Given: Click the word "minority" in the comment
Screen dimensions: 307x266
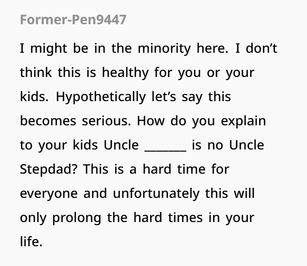Looking at the screenshot, I should pos(164,49).
